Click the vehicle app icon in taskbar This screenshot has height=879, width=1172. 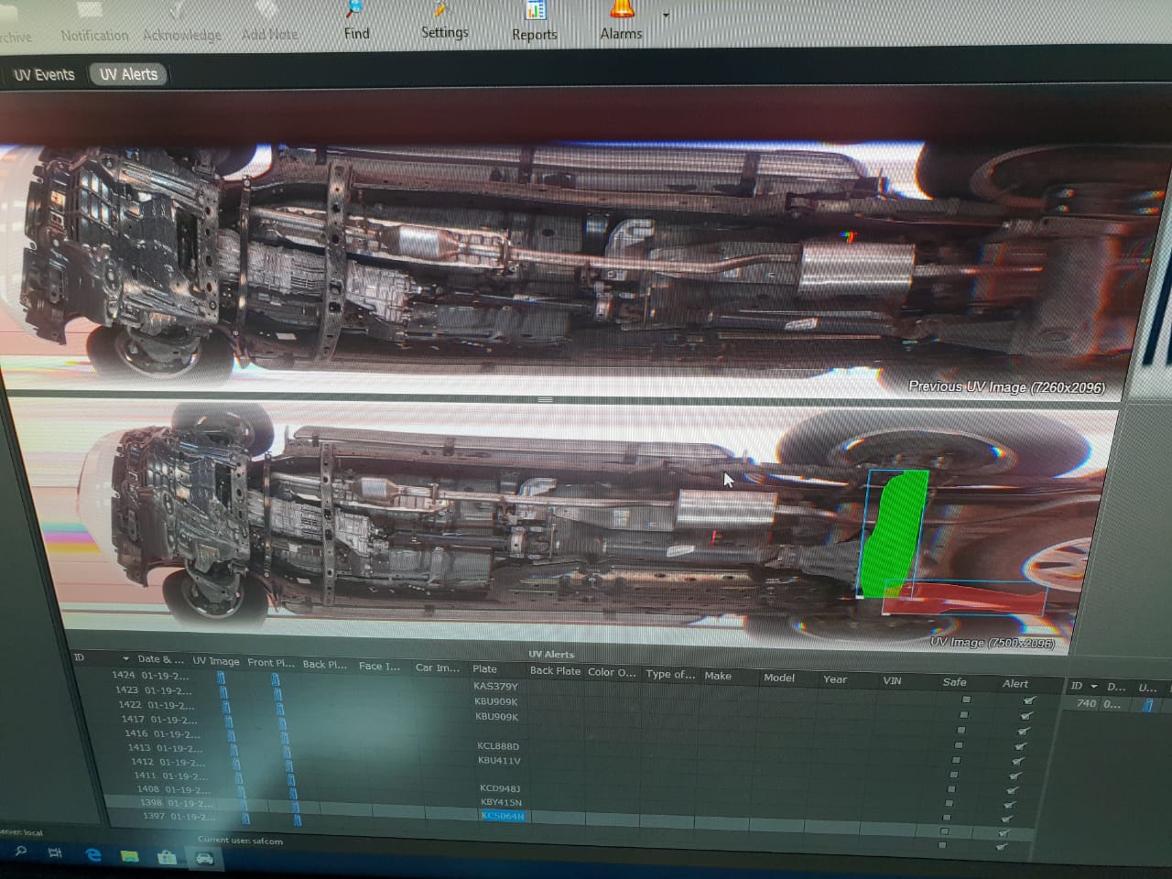(203, 858)
